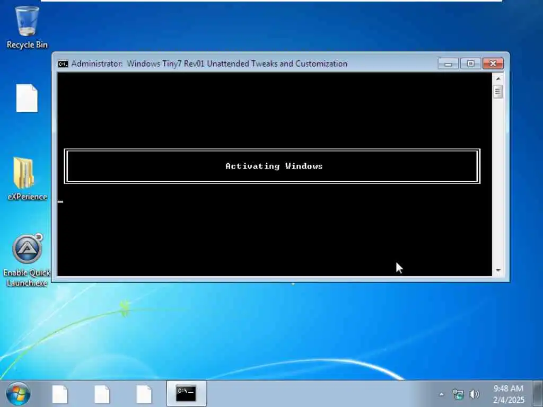Open first blank pinned taskbar item
The width and height of the screenshot is (543, 407).
[60, 394]
